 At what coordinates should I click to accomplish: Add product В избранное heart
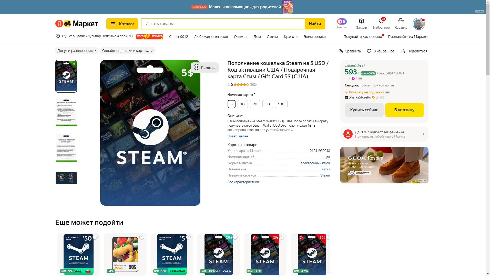pos(369,51)
